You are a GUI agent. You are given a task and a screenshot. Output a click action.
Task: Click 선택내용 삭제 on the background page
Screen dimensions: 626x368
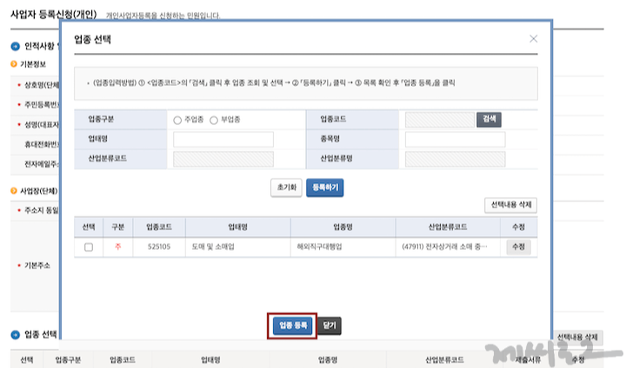577,338
